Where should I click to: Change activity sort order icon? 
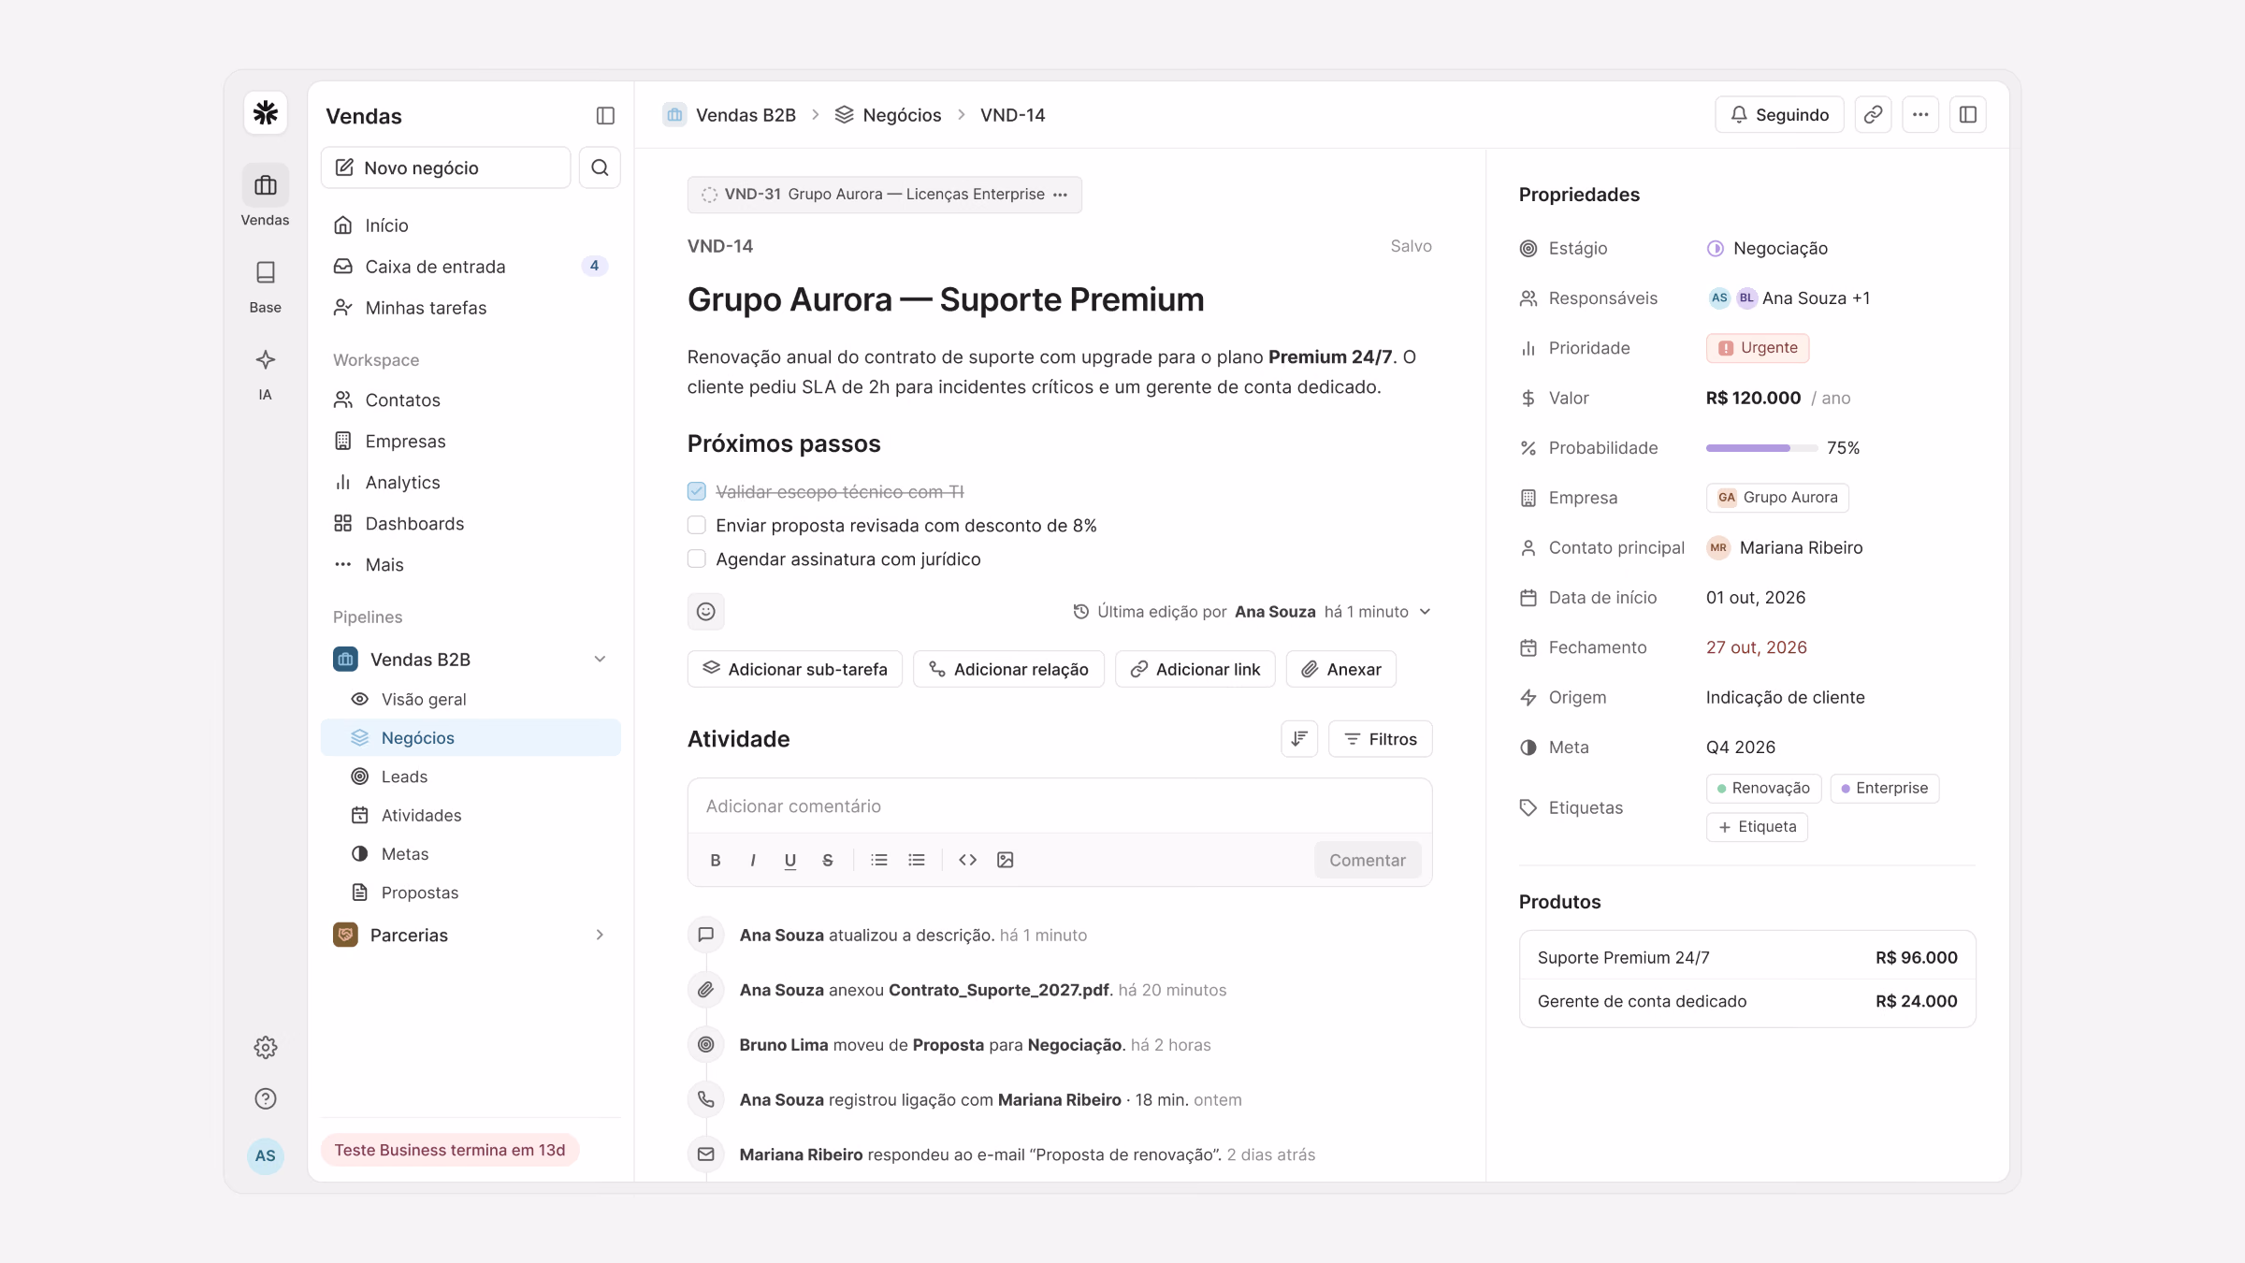[1299, 739]
